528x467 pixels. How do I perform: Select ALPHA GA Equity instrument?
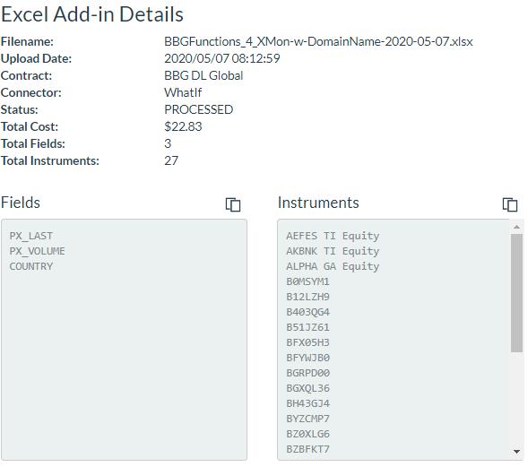(x=333, y=266)
